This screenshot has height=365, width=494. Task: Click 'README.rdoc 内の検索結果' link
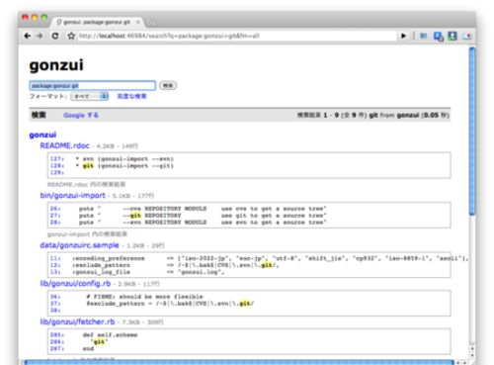(86, 184)
